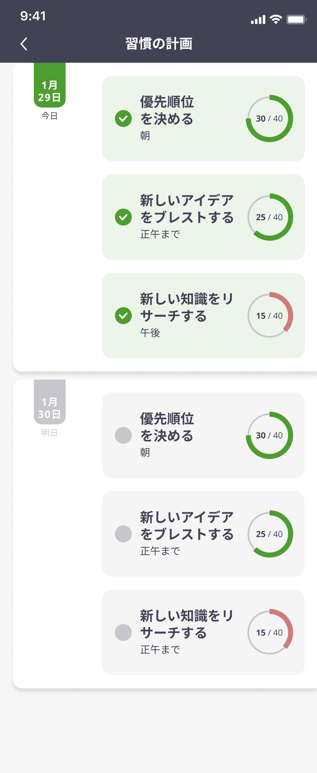Tap today's 25 / 40 progress ring
Viewport: 317px width, 773px height.
[x=269, y=217]
